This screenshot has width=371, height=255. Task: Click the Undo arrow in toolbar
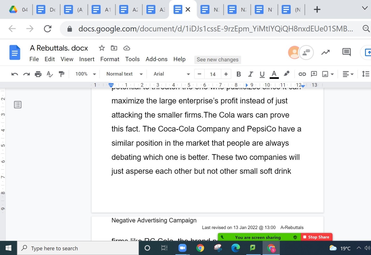coord(15,74)
